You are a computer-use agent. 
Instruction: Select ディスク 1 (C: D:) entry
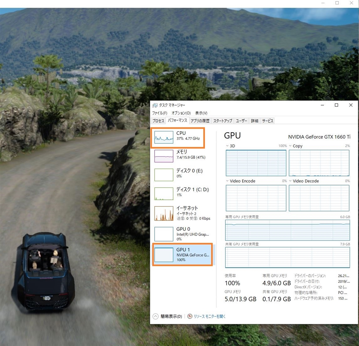(x=183, y=194)
